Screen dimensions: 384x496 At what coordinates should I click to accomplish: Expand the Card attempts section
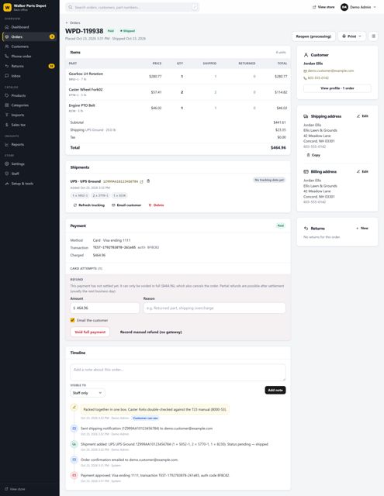click(x=86, y=268)
